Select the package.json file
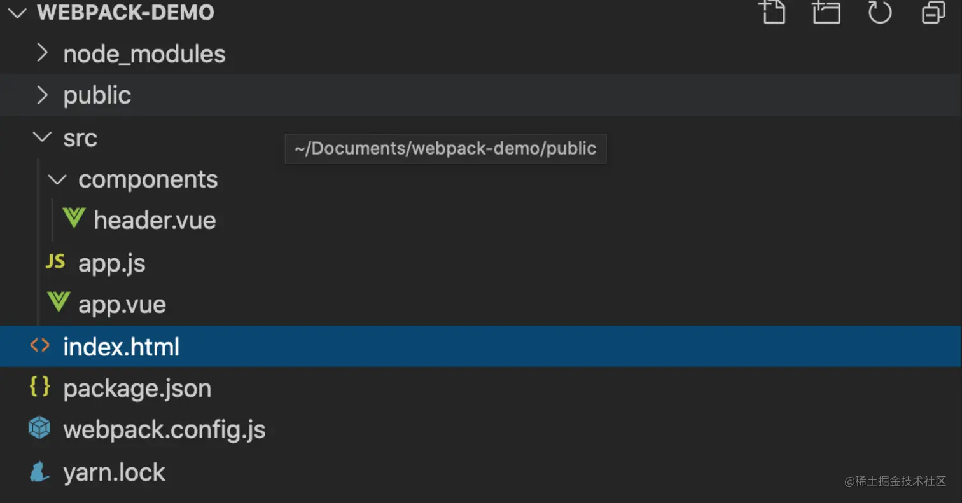Viewport: 962px width, 503px height. click(x=137, y=388)
